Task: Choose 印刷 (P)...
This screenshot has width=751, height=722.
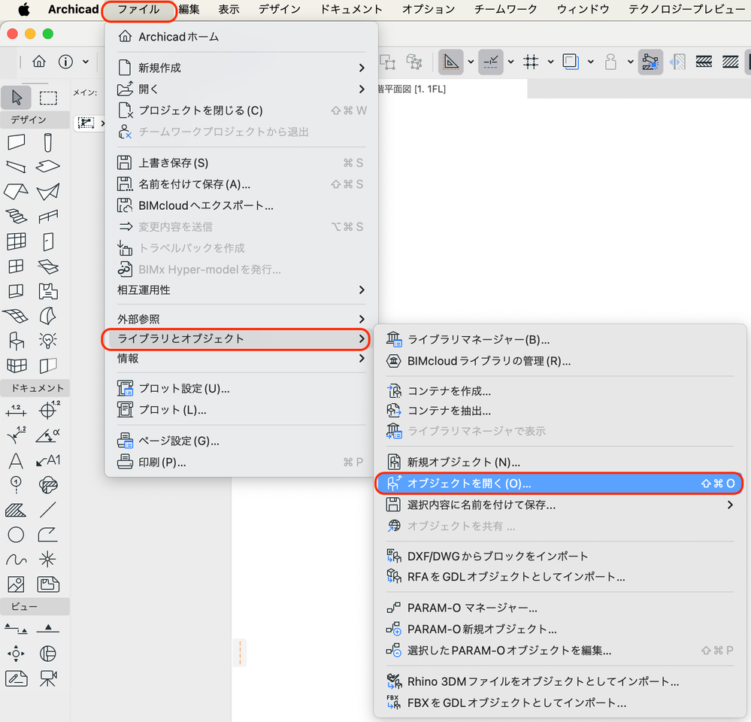Action: pyautogui.click(x=241, y=463)
